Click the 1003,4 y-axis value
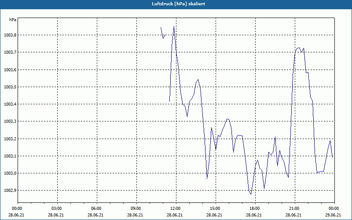The width and height of the screenshot is (352, 220). click(10, 104)
